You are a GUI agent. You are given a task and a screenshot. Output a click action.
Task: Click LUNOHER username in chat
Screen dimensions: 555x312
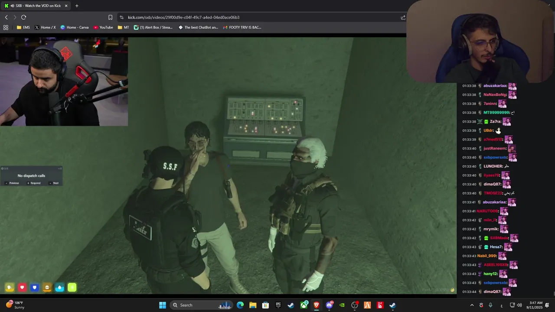click(493, 166)
